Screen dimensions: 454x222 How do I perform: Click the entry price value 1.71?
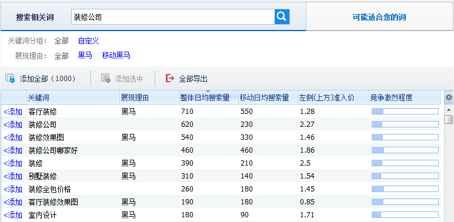pos(307,215)
